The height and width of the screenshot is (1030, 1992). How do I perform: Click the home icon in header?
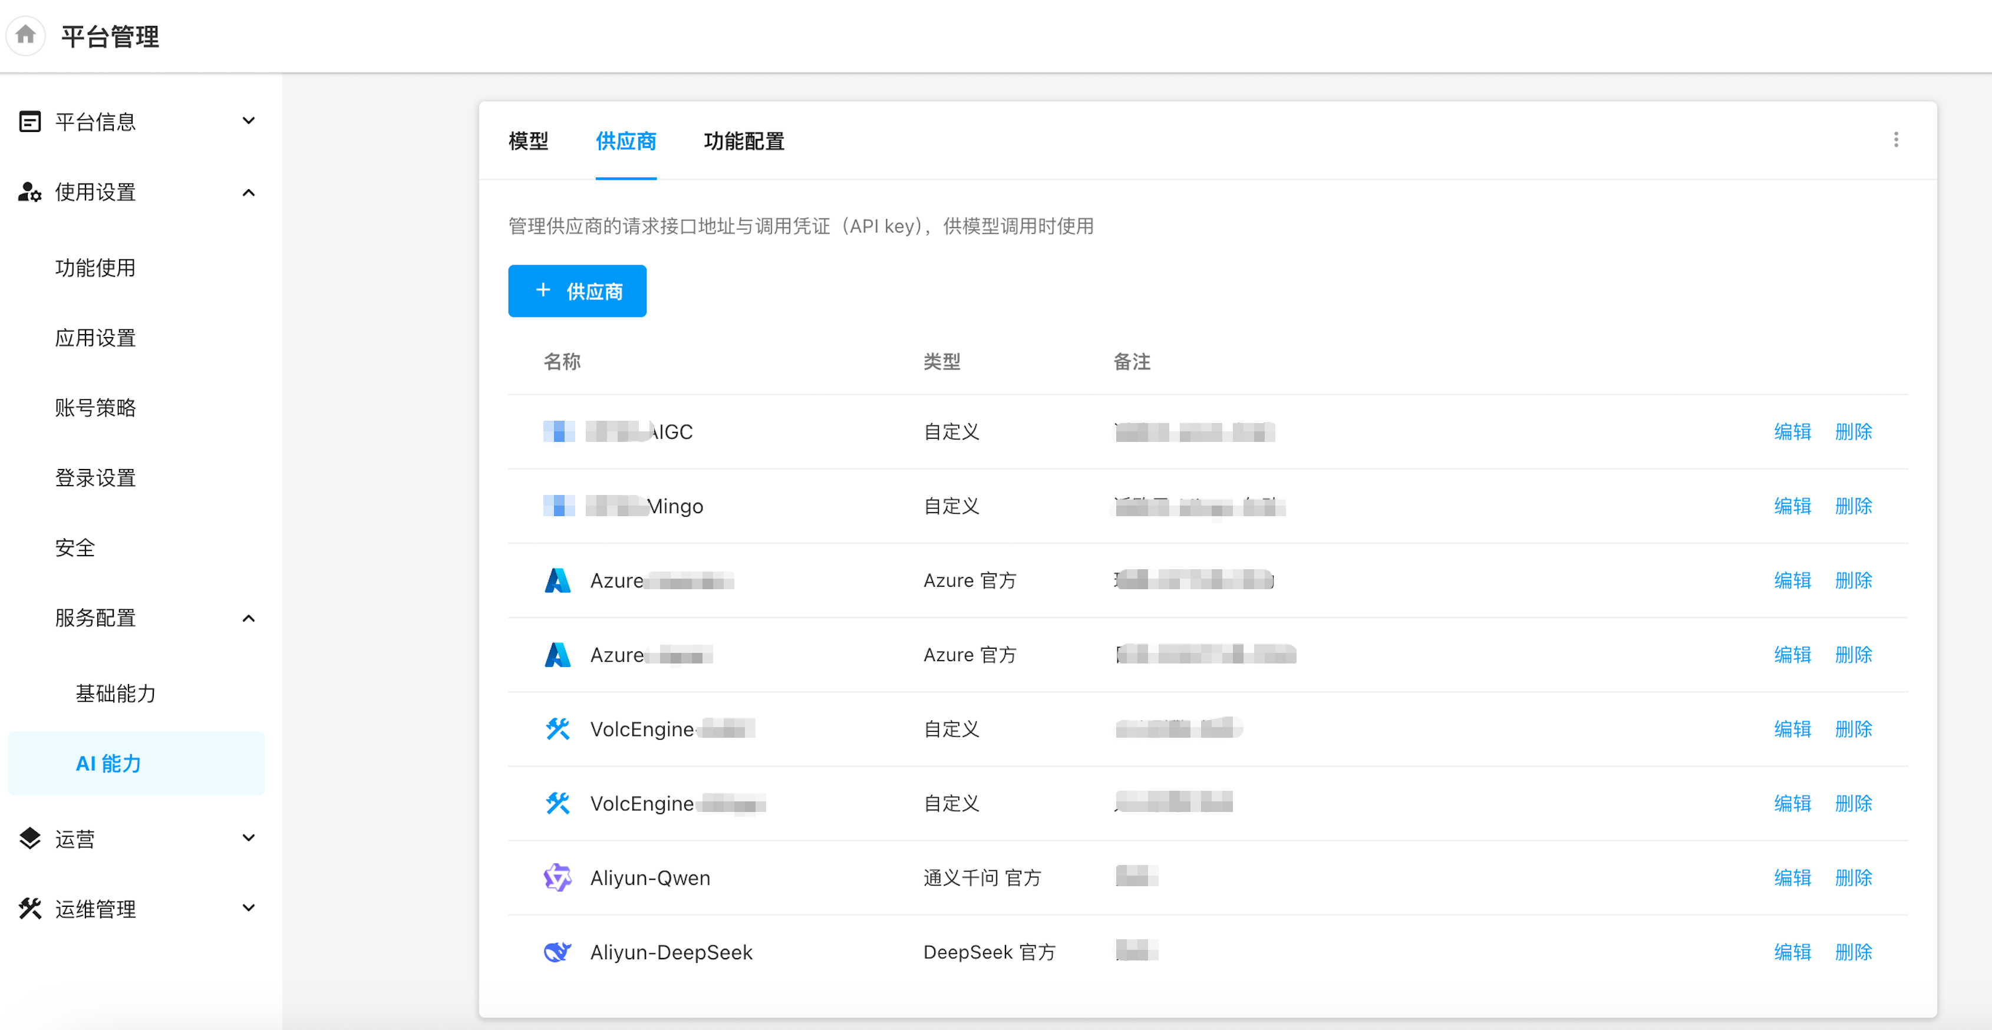pos(25,35)
